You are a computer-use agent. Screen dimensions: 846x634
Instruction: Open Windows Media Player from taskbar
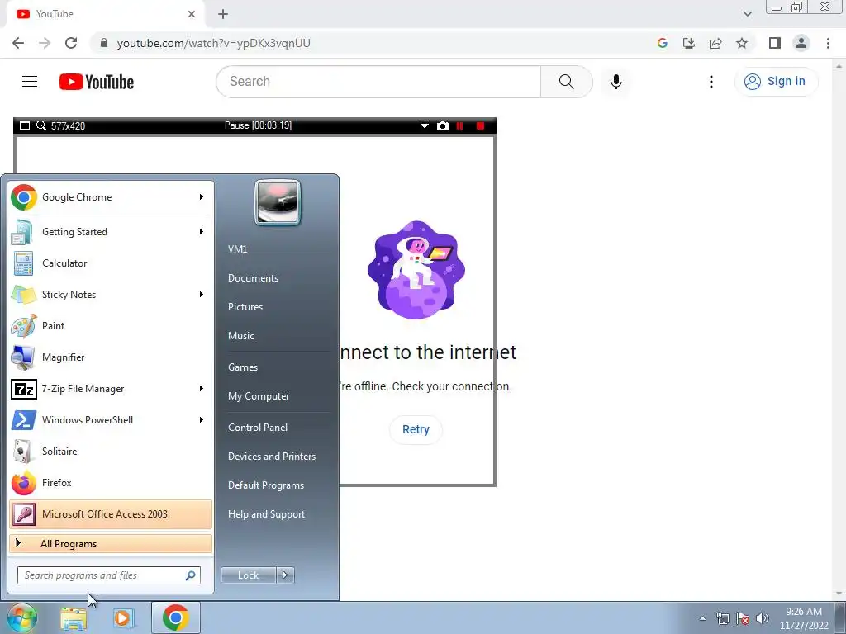(124, 618)
